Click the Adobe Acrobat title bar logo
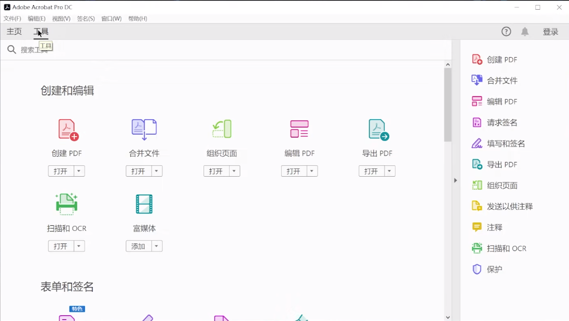Image resolution: width=569 pixels, height=321 pixels. pyautogui.click(x=7, y=7)
